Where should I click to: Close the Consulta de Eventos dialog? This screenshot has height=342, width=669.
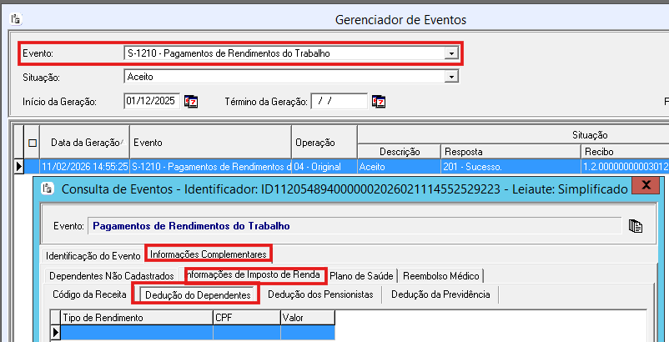coord(644,188)
